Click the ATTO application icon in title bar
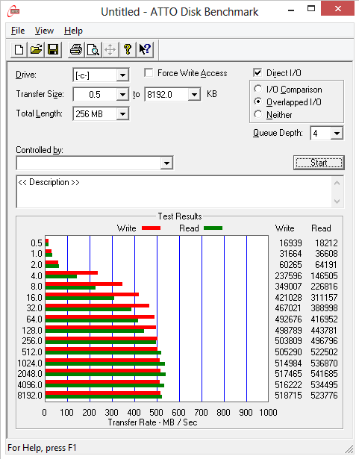 tap(14, 11)
